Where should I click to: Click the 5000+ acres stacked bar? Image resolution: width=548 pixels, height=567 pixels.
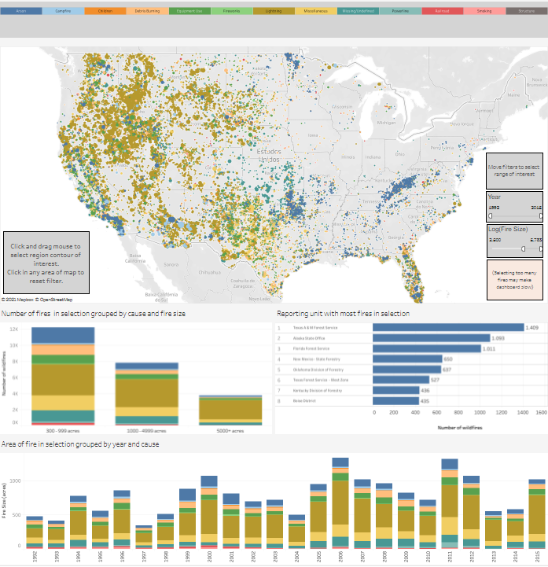point(230,410)
